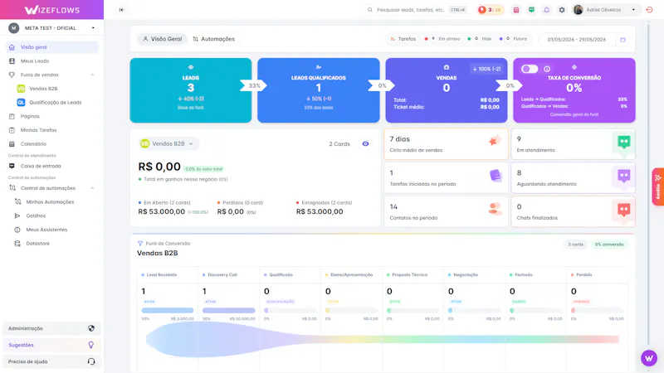The width and height of the screenshot is (664, 373).
Task: Filter tasks by Hoje
Action: coord(480,39)
